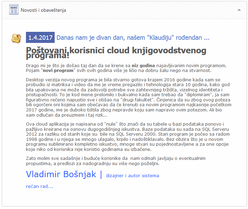This screenshot has width=248, height=209.
Task: Click the newspaper icon in the panel header
Action: click(x=14, y=10)
